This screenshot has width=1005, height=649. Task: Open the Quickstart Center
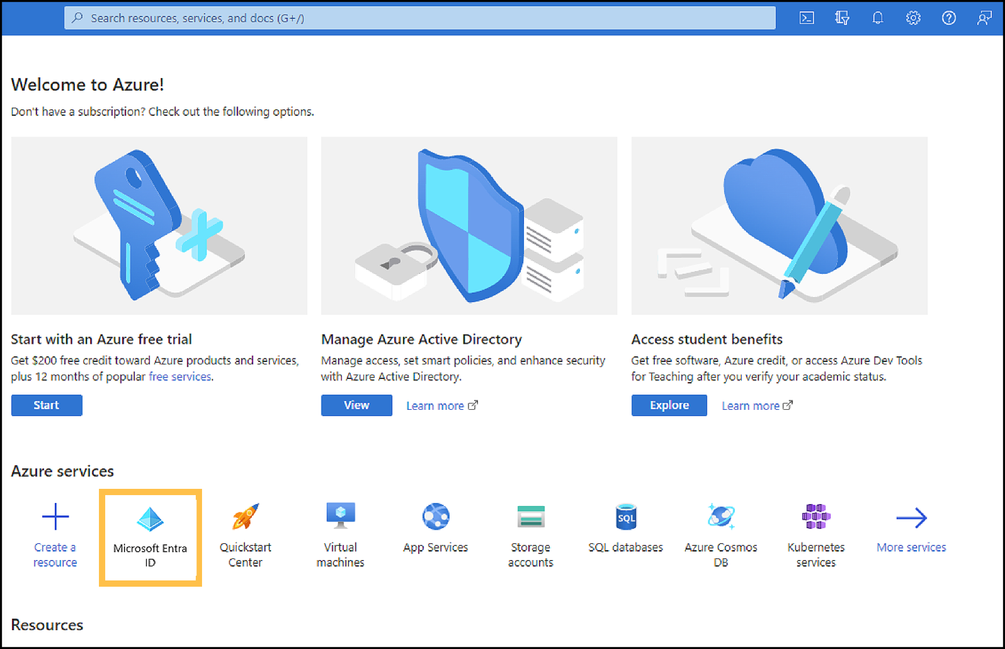[245, 531]
